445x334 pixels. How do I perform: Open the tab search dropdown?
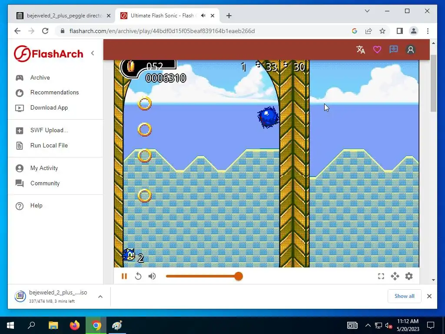(367, 11)
